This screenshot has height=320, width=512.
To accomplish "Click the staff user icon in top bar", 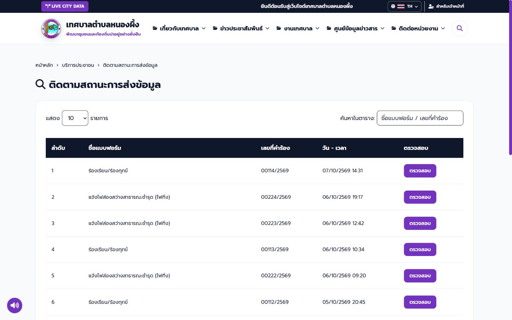I will 431,6.
